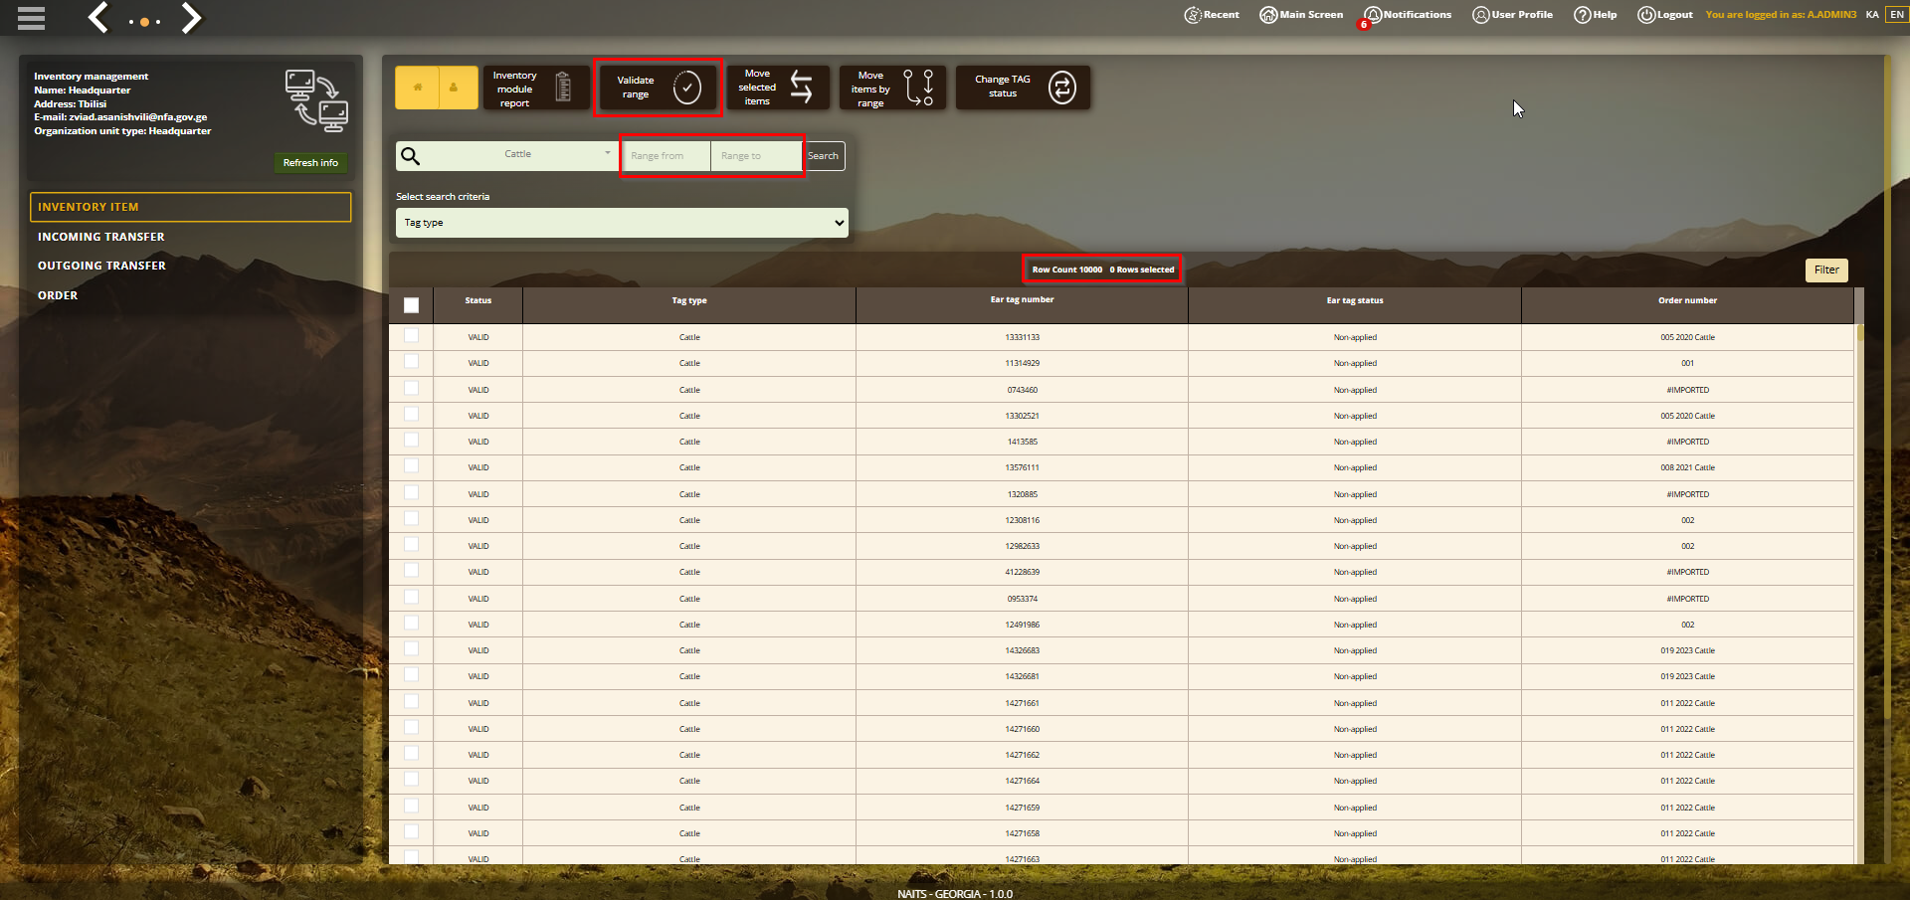
Task: Open the Inventory module report
Action: click(535, 89)
